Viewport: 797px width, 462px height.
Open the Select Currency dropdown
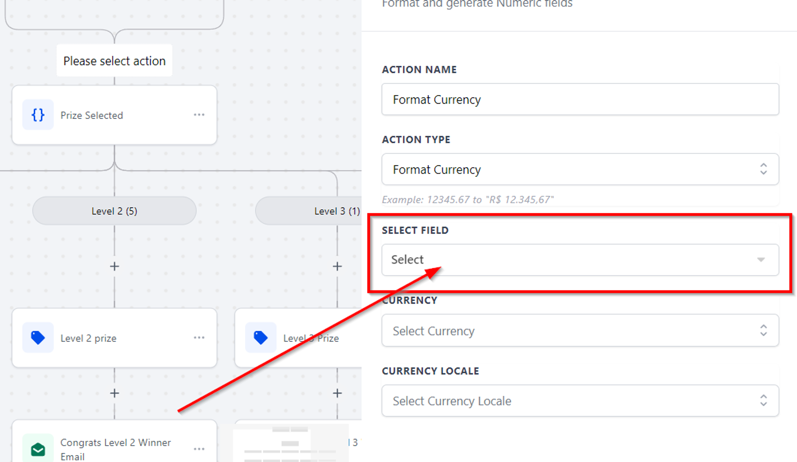coord(580,330)
